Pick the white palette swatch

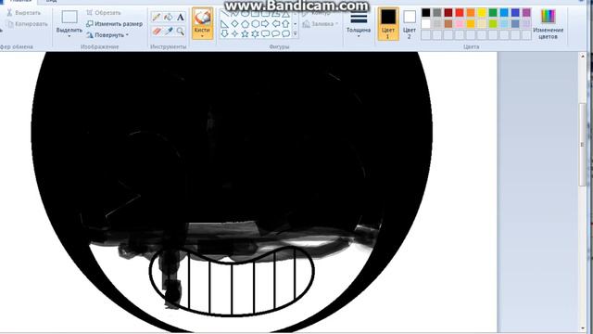(x=426, y=24)
